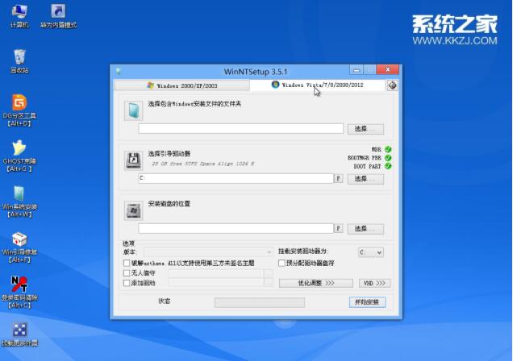Switch to Windows Vista/7/8/2008/2012 tab
This screenshot has width=513, height=361.
[x=317, y=85]
